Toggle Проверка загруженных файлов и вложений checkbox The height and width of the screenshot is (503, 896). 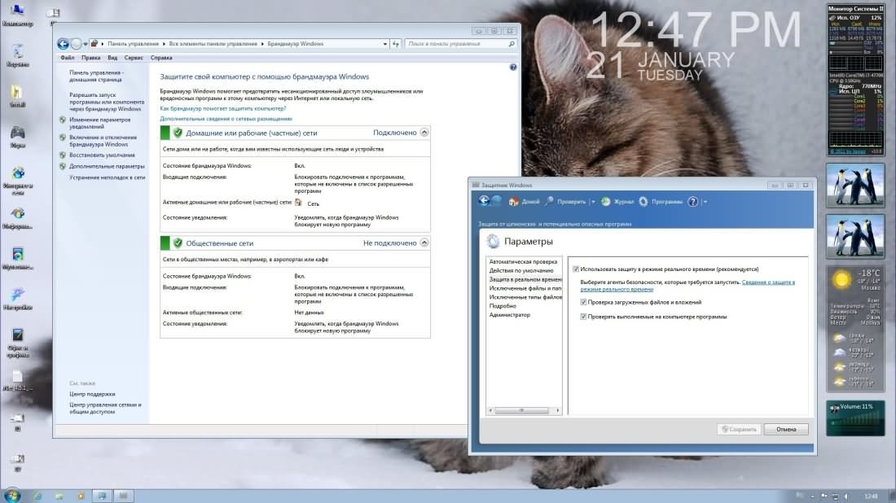coord(583,302)
